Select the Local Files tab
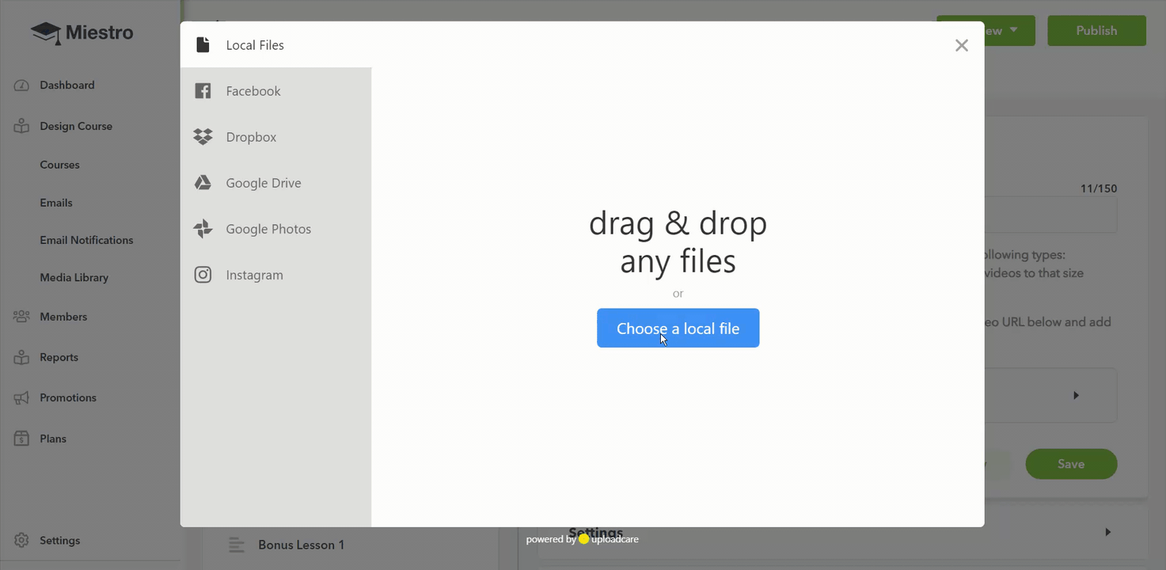 (x=275, y=44)
